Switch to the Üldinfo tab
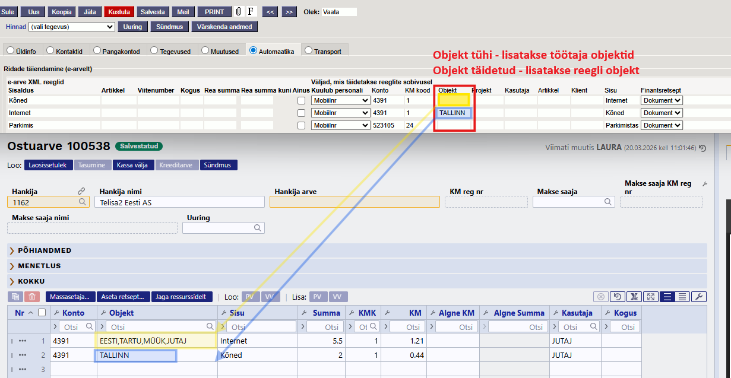 click(10, 51)
